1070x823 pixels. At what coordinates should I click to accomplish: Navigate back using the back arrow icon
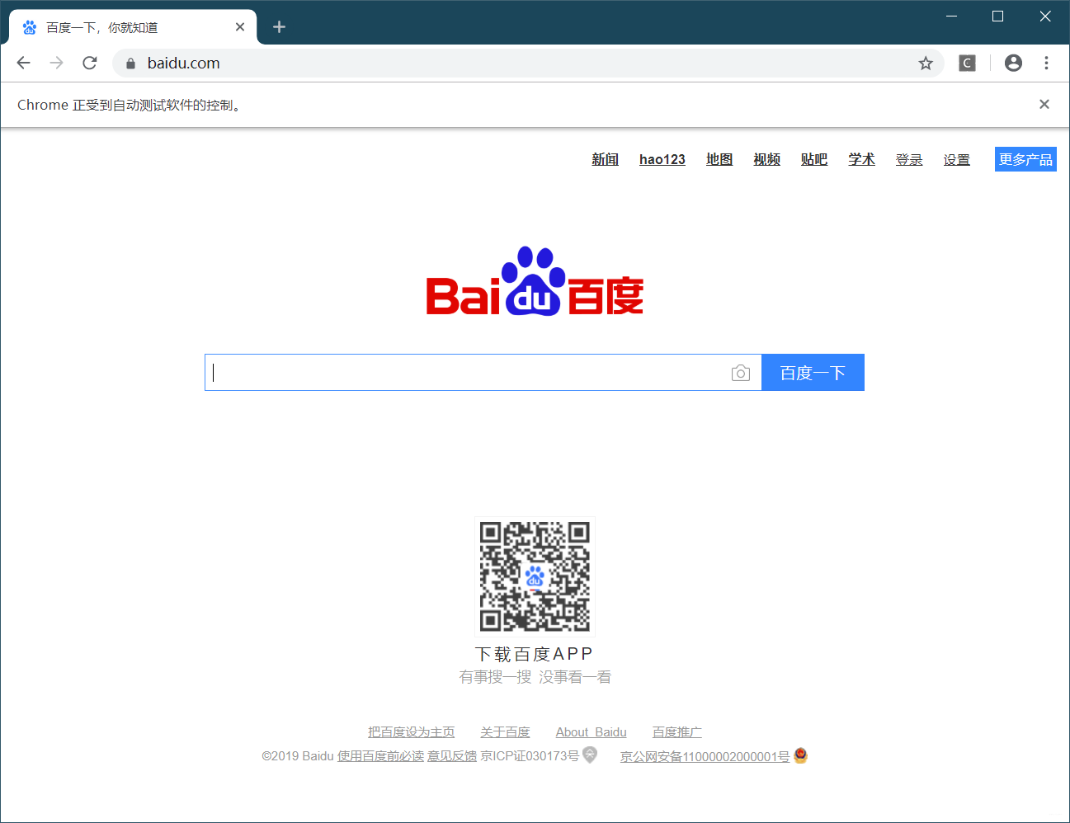(x=23, y=63)
